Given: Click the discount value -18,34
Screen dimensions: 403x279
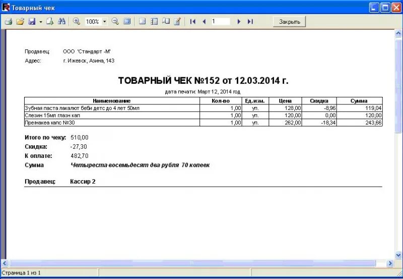Looking at the screenshot, I should pyautogui.click(x=328, y=123).
